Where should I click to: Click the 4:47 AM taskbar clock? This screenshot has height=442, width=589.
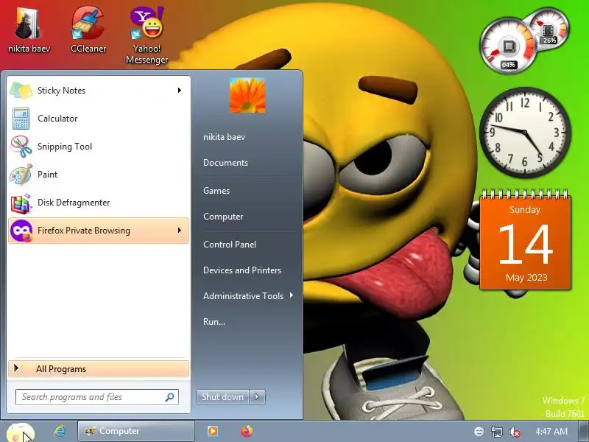[x=551, y=432]
